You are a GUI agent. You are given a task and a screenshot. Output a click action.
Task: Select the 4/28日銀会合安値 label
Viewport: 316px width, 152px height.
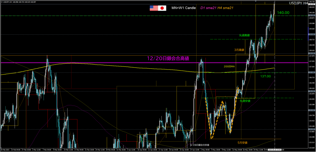click(201, 144)
